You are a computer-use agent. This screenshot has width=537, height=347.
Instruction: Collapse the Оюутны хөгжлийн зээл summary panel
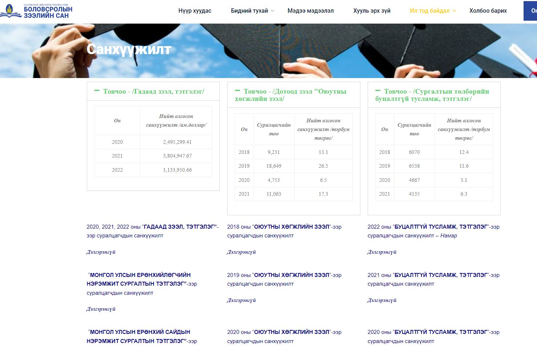(237, 91)
